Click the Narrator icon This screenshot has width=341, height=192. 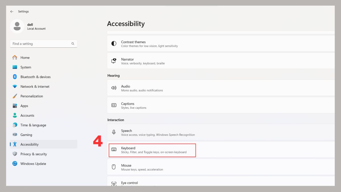tap(114, 61)
